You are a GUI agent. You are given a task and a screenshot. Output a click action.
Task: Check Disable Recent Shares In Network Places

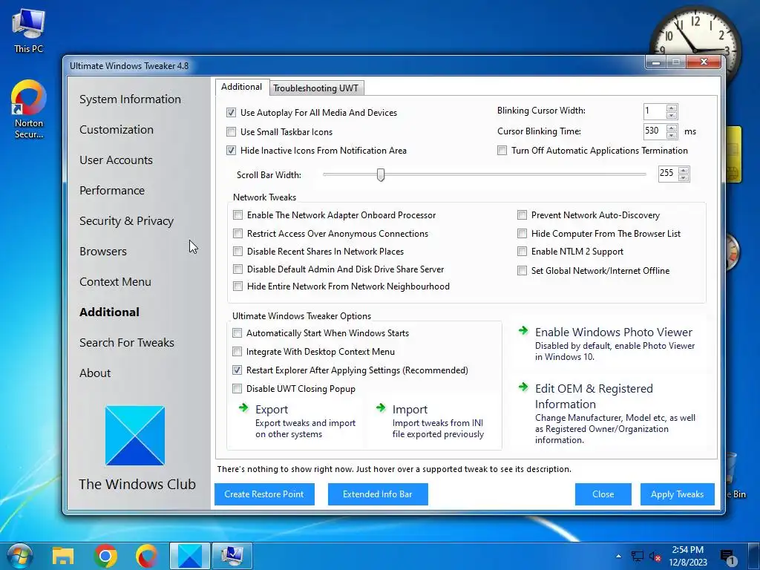pyautogui.click(x=238, y=251)
